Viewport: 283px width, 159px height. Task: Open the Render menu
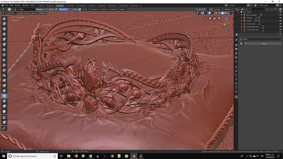tap(18, 5)
